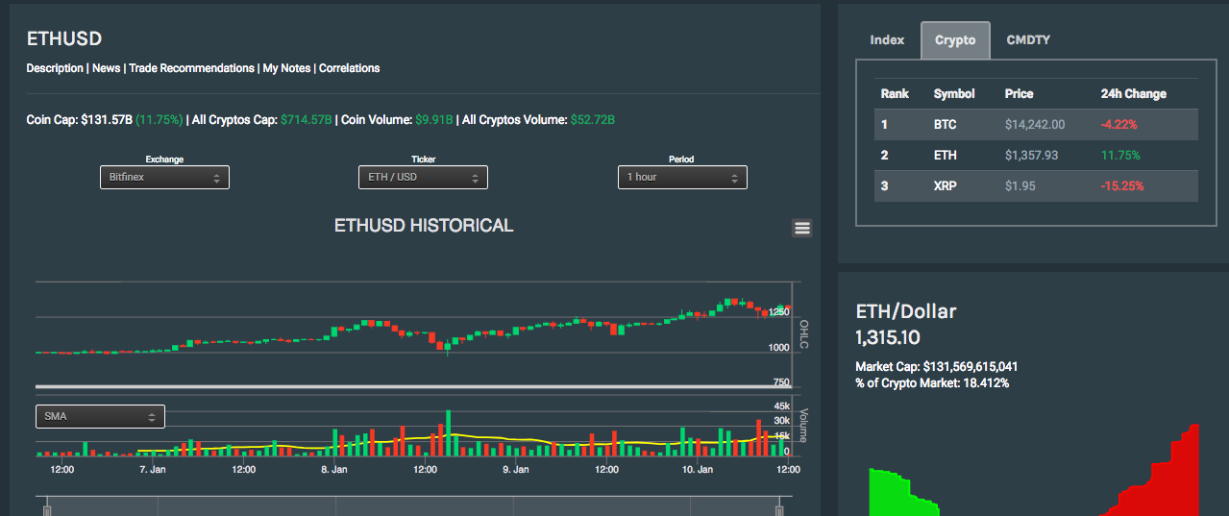Open the My Notes link
The height and width of the screenshot is (516, 1229).
tap(287, 68)
